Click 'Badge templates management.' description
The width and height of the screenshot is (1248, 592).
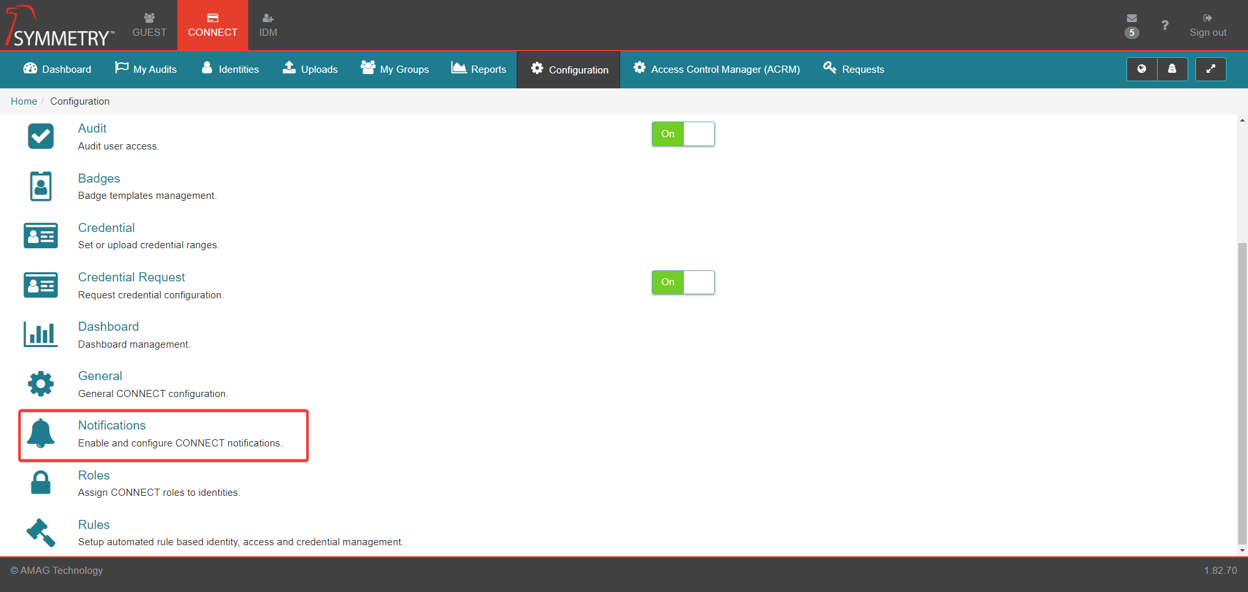tap(147, 196)
